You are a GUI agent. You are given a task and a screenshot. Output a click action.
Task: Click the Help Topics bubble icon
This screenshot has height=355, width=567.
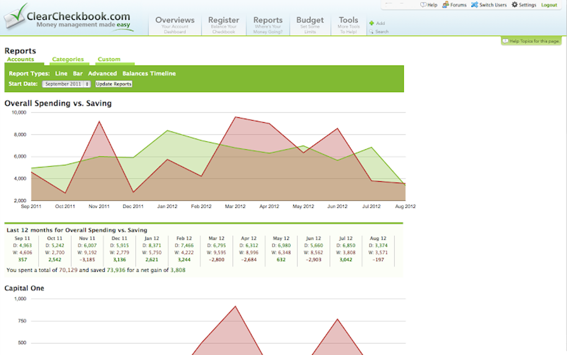click(x=505, y=41)
